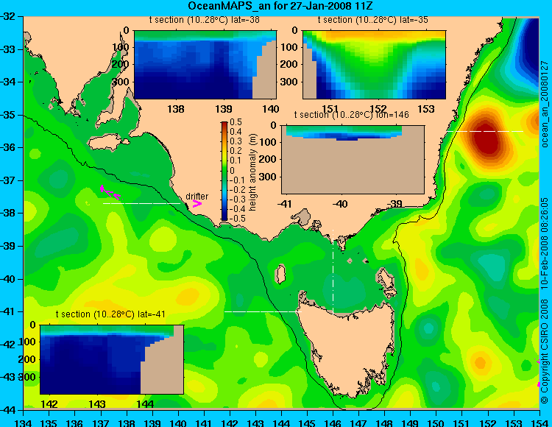Click 146 on the main longitude axis
This screenshot has height=427, width=552.
pyautogui.click(x=333, y=423)
